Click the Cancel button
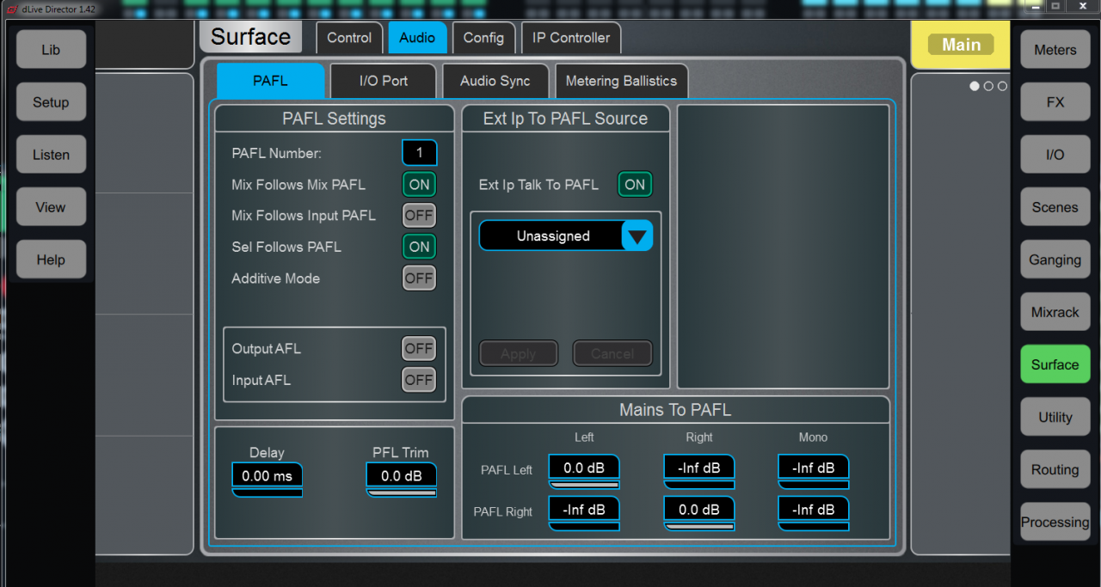The height and width of the screenshot is (587, 1101). (x=612, y=353)
